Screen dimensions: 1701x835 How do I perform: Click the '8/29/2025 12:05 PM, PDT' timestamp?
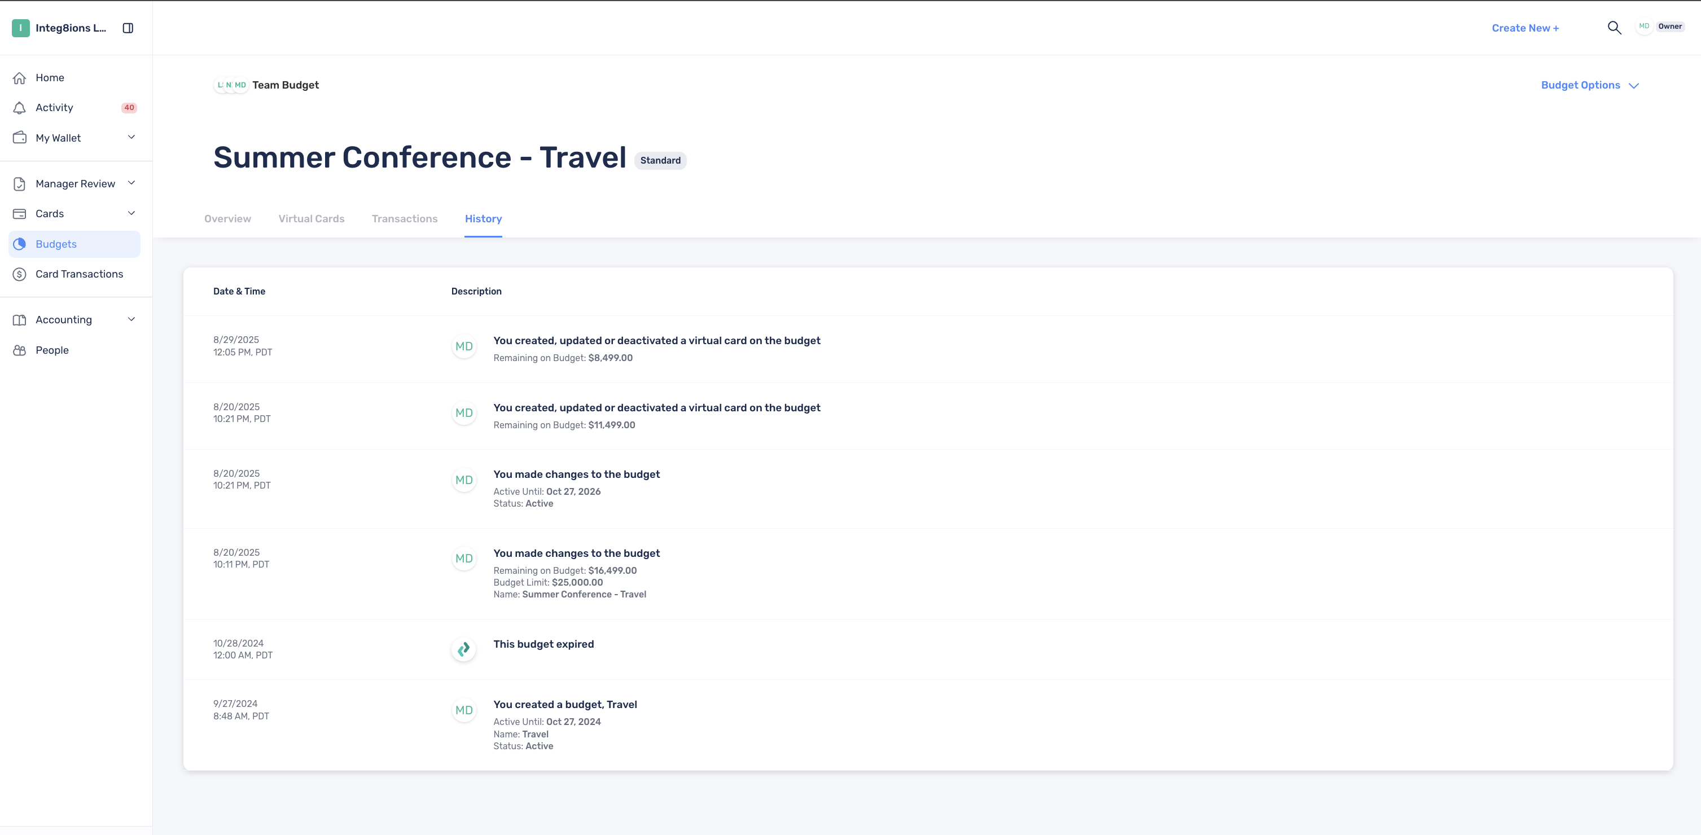click(x=242, y=346)
